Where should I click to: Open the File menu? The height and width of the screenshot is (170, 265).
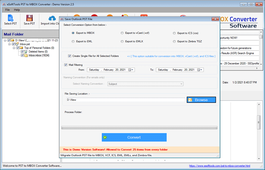tap(7, 10)
